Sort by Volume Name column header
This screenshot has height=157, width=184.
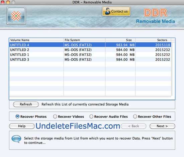click(x=36, y=40)
